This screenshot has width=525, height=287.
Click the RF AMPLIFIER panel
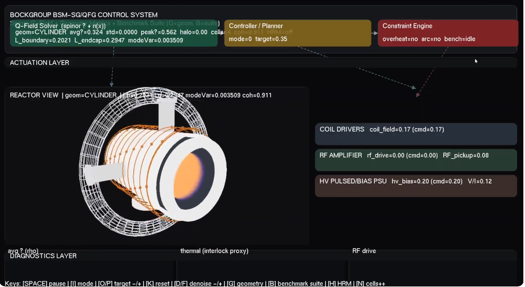point(416,160)
